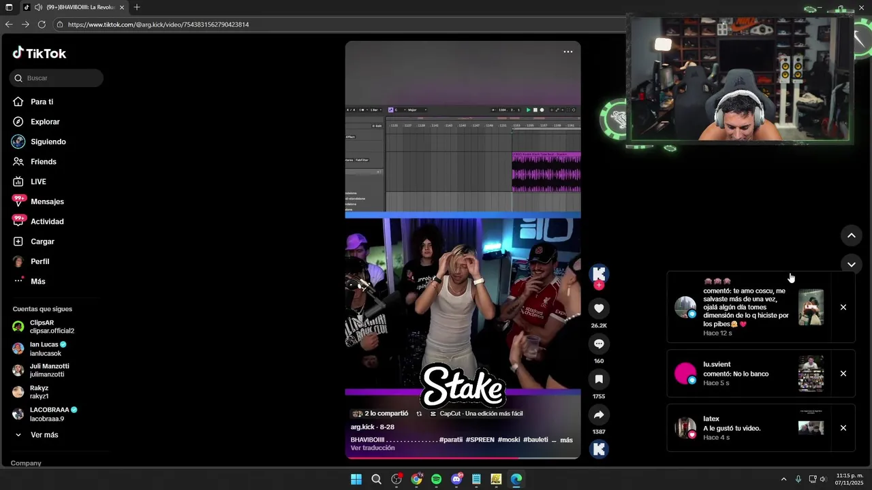
Task: Open Spotify from the taskbar
Action: (x=436, y=479)
